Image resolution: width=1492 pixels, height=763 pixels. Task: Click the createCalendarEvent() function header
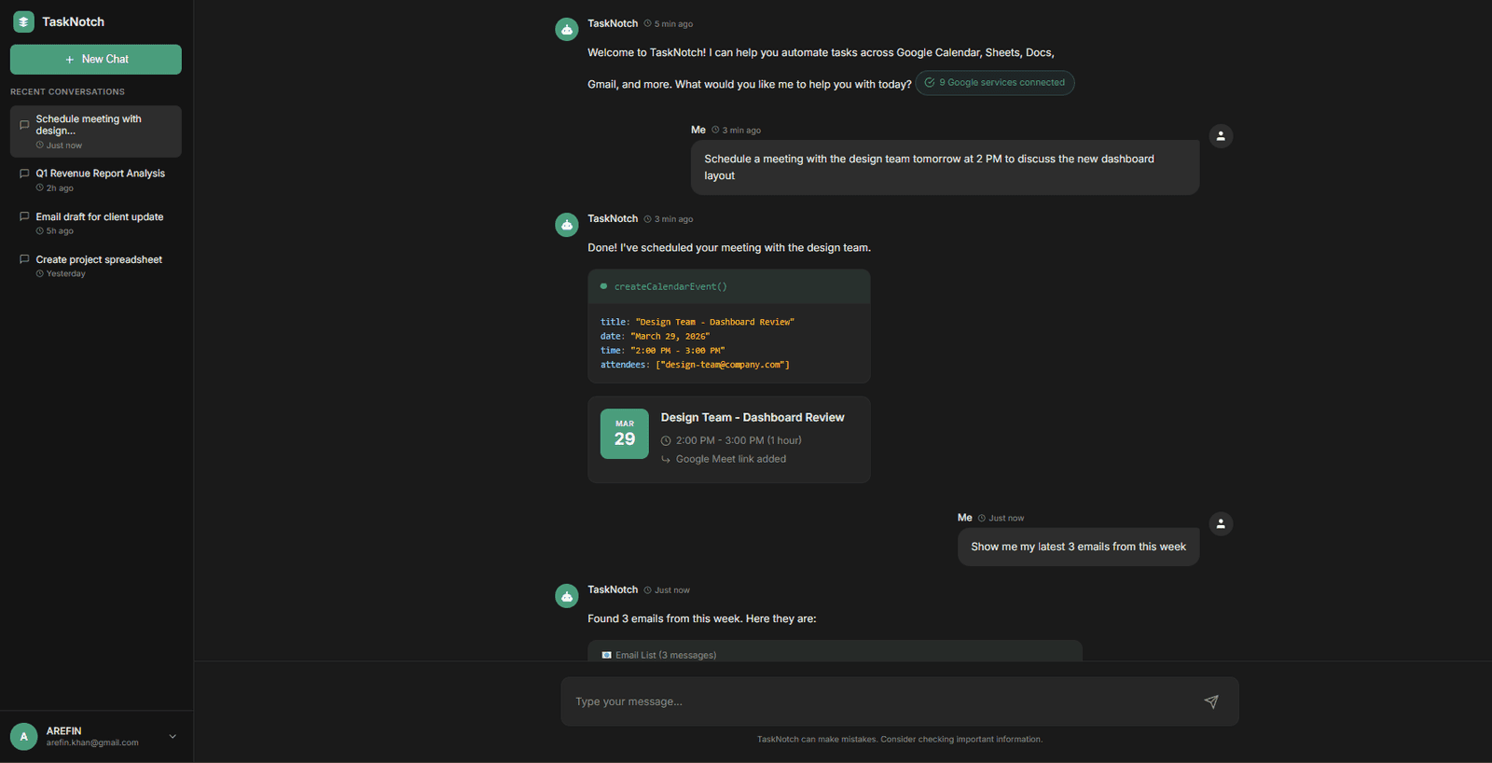pos(729,286)
